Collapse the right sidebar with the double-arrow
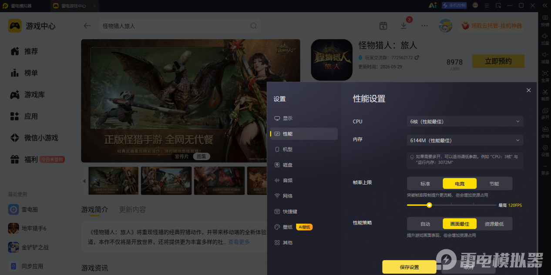 click(x=544, y=6)
